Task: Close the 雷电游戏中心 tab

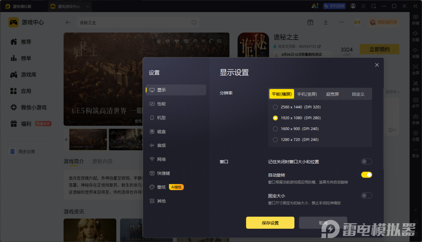Action: 88,6
